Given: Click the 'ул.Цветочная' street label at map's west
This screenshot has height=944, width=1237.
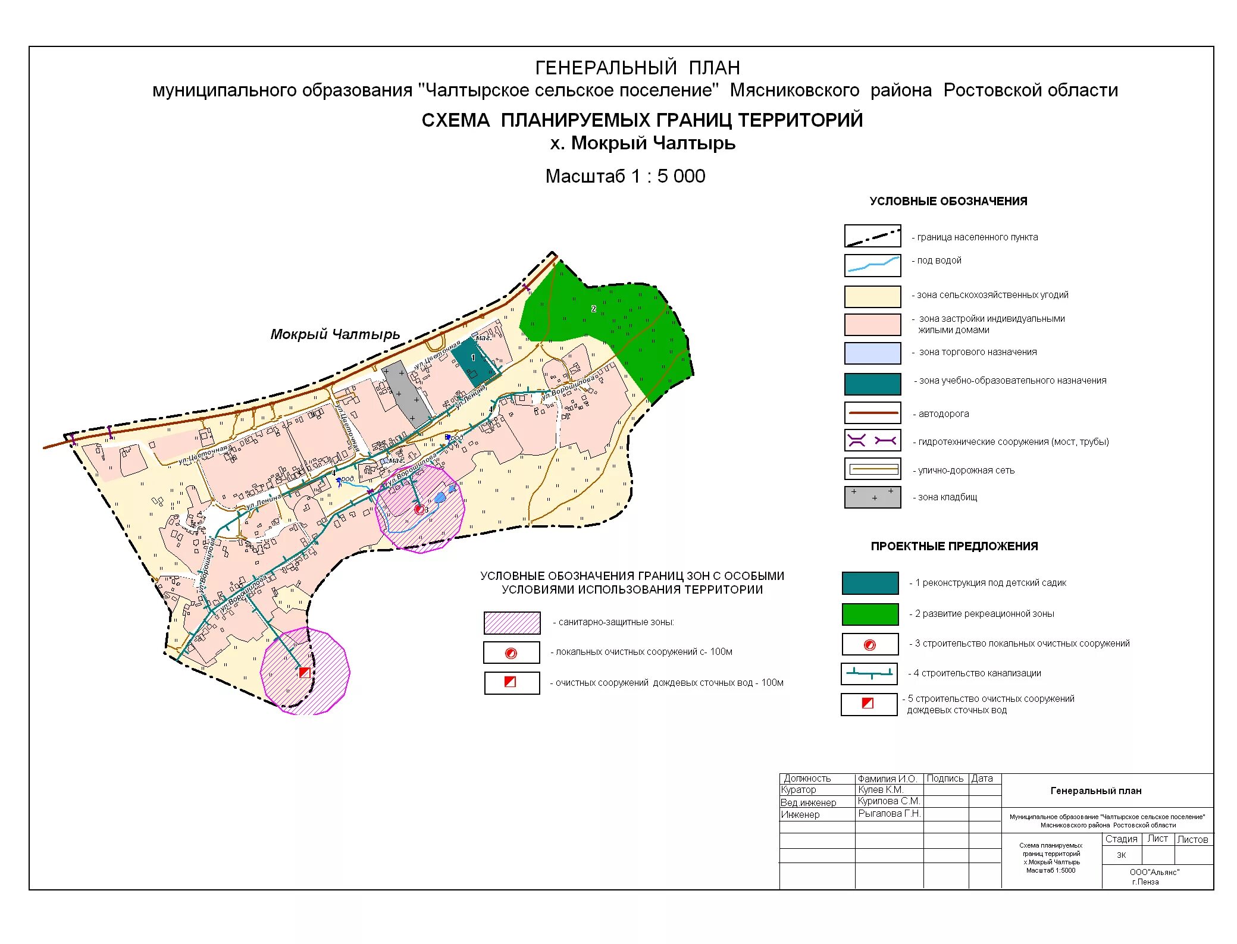Looking at the screenshot, I should [204, 454].
